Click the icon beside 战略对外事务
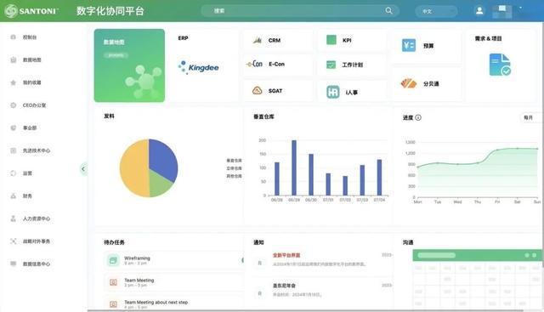The width and height of the screenshot is (544, 312). [x=14, y=241]
